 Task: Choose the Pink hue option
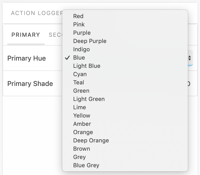79,25
